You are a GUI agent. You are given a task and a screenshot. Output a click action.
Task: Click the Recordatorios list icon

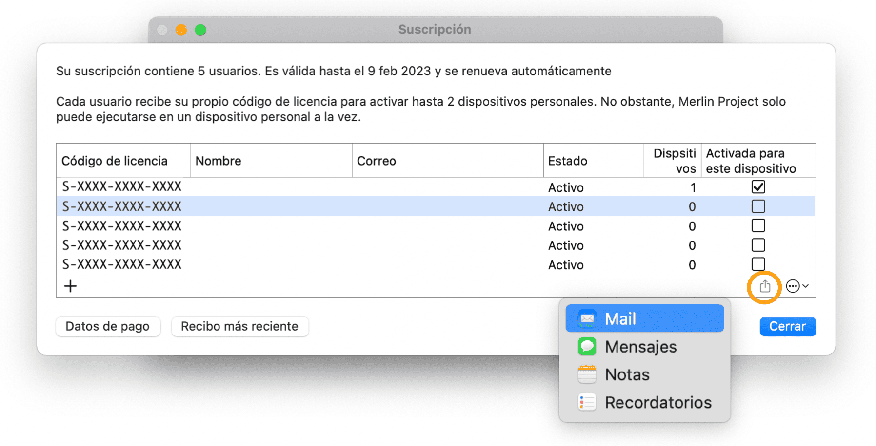pyautogui.click(x=587, y=402)
